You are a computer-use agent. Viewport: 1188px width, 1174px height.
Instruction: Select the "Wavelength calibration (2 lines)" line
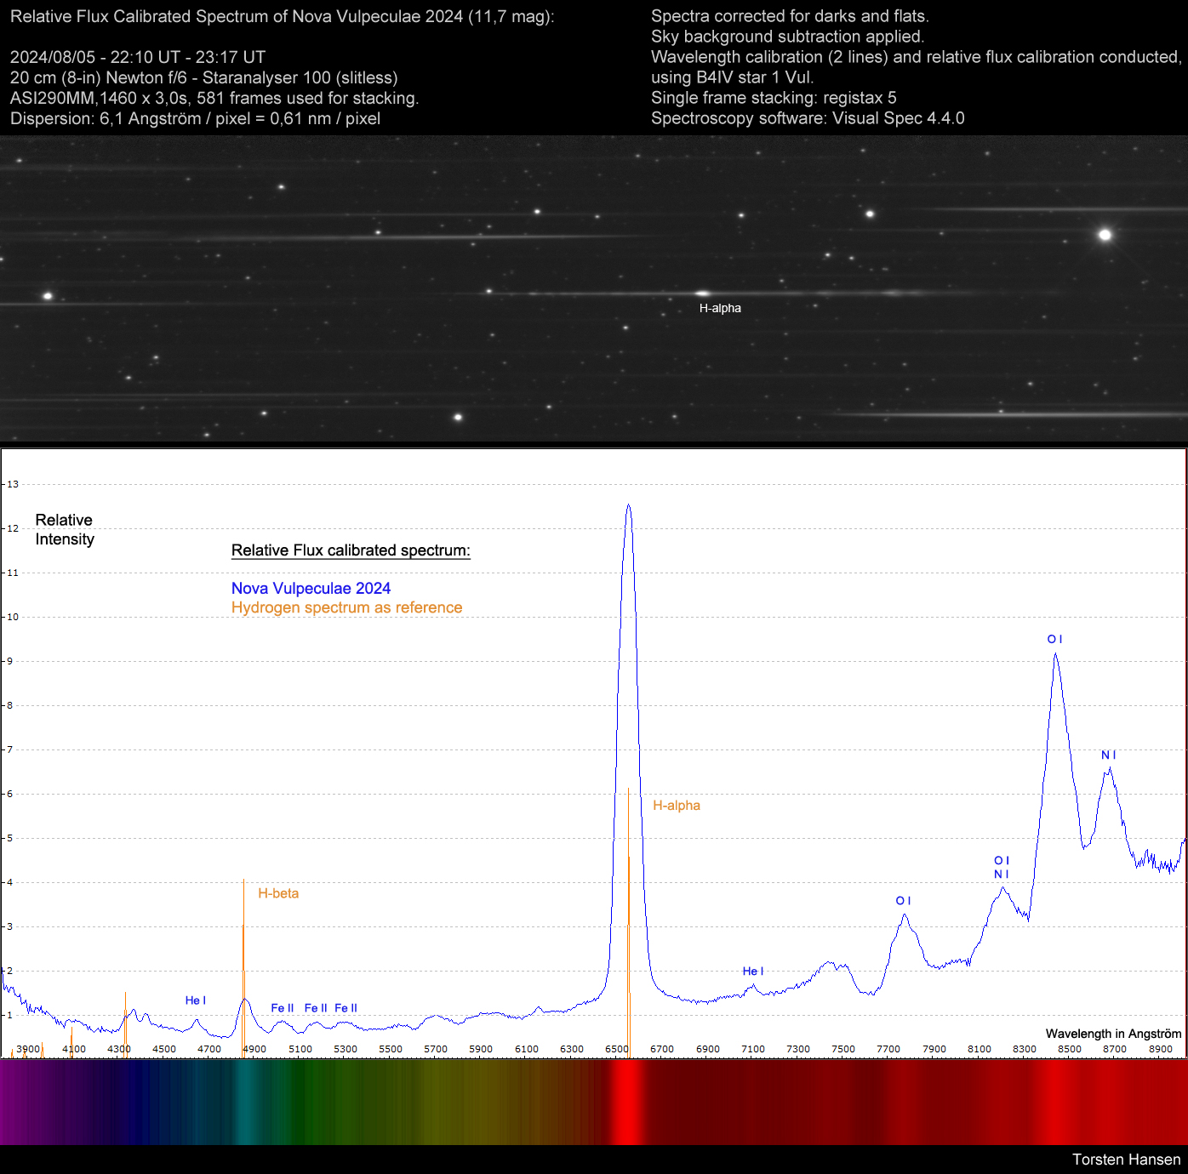click(x=917, y=57)
